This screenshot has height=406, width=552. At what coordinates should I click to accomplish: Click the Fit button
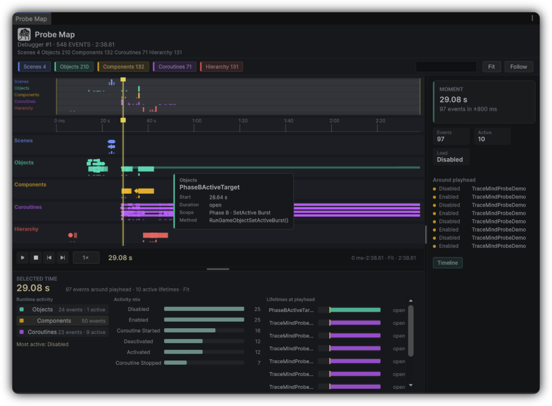click(x=491, y=67)
